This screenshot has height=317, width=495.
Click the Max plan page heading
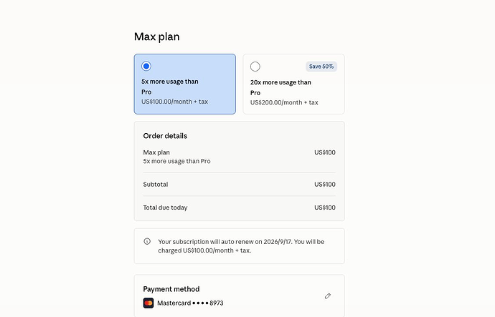click(157, 36)
